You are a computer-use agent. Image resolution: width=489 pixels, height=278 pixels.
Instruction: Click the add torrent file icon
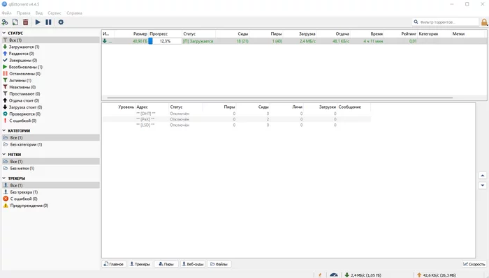coord(15,22)
